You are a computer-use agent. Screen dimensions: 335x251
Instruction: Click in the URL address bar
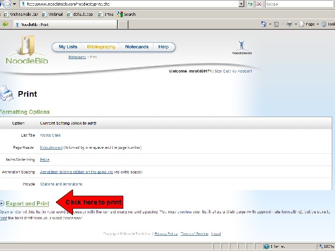(129, 4)
